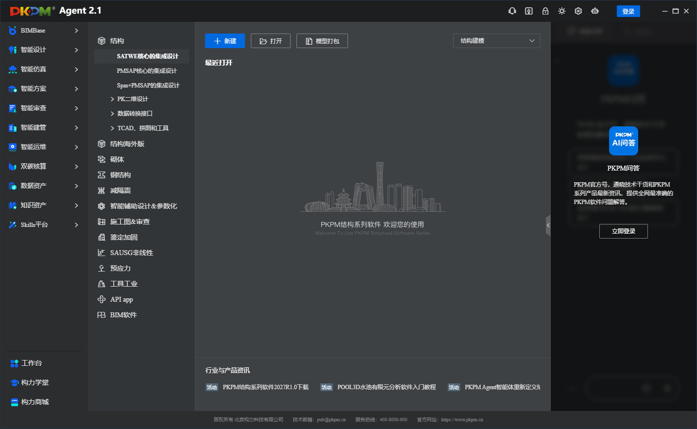Click the 智能辅助设计&参数化 icon
The width and height of the screenshot is (697, 429).
(x=102, y=206)
